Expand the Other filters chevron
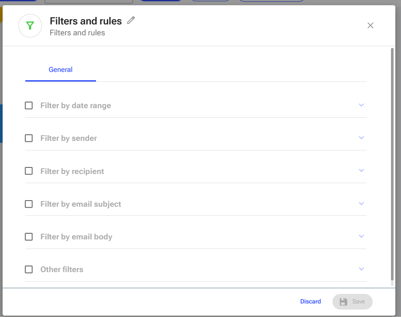Screen dimensions: 401x317 tap(361, 269)
